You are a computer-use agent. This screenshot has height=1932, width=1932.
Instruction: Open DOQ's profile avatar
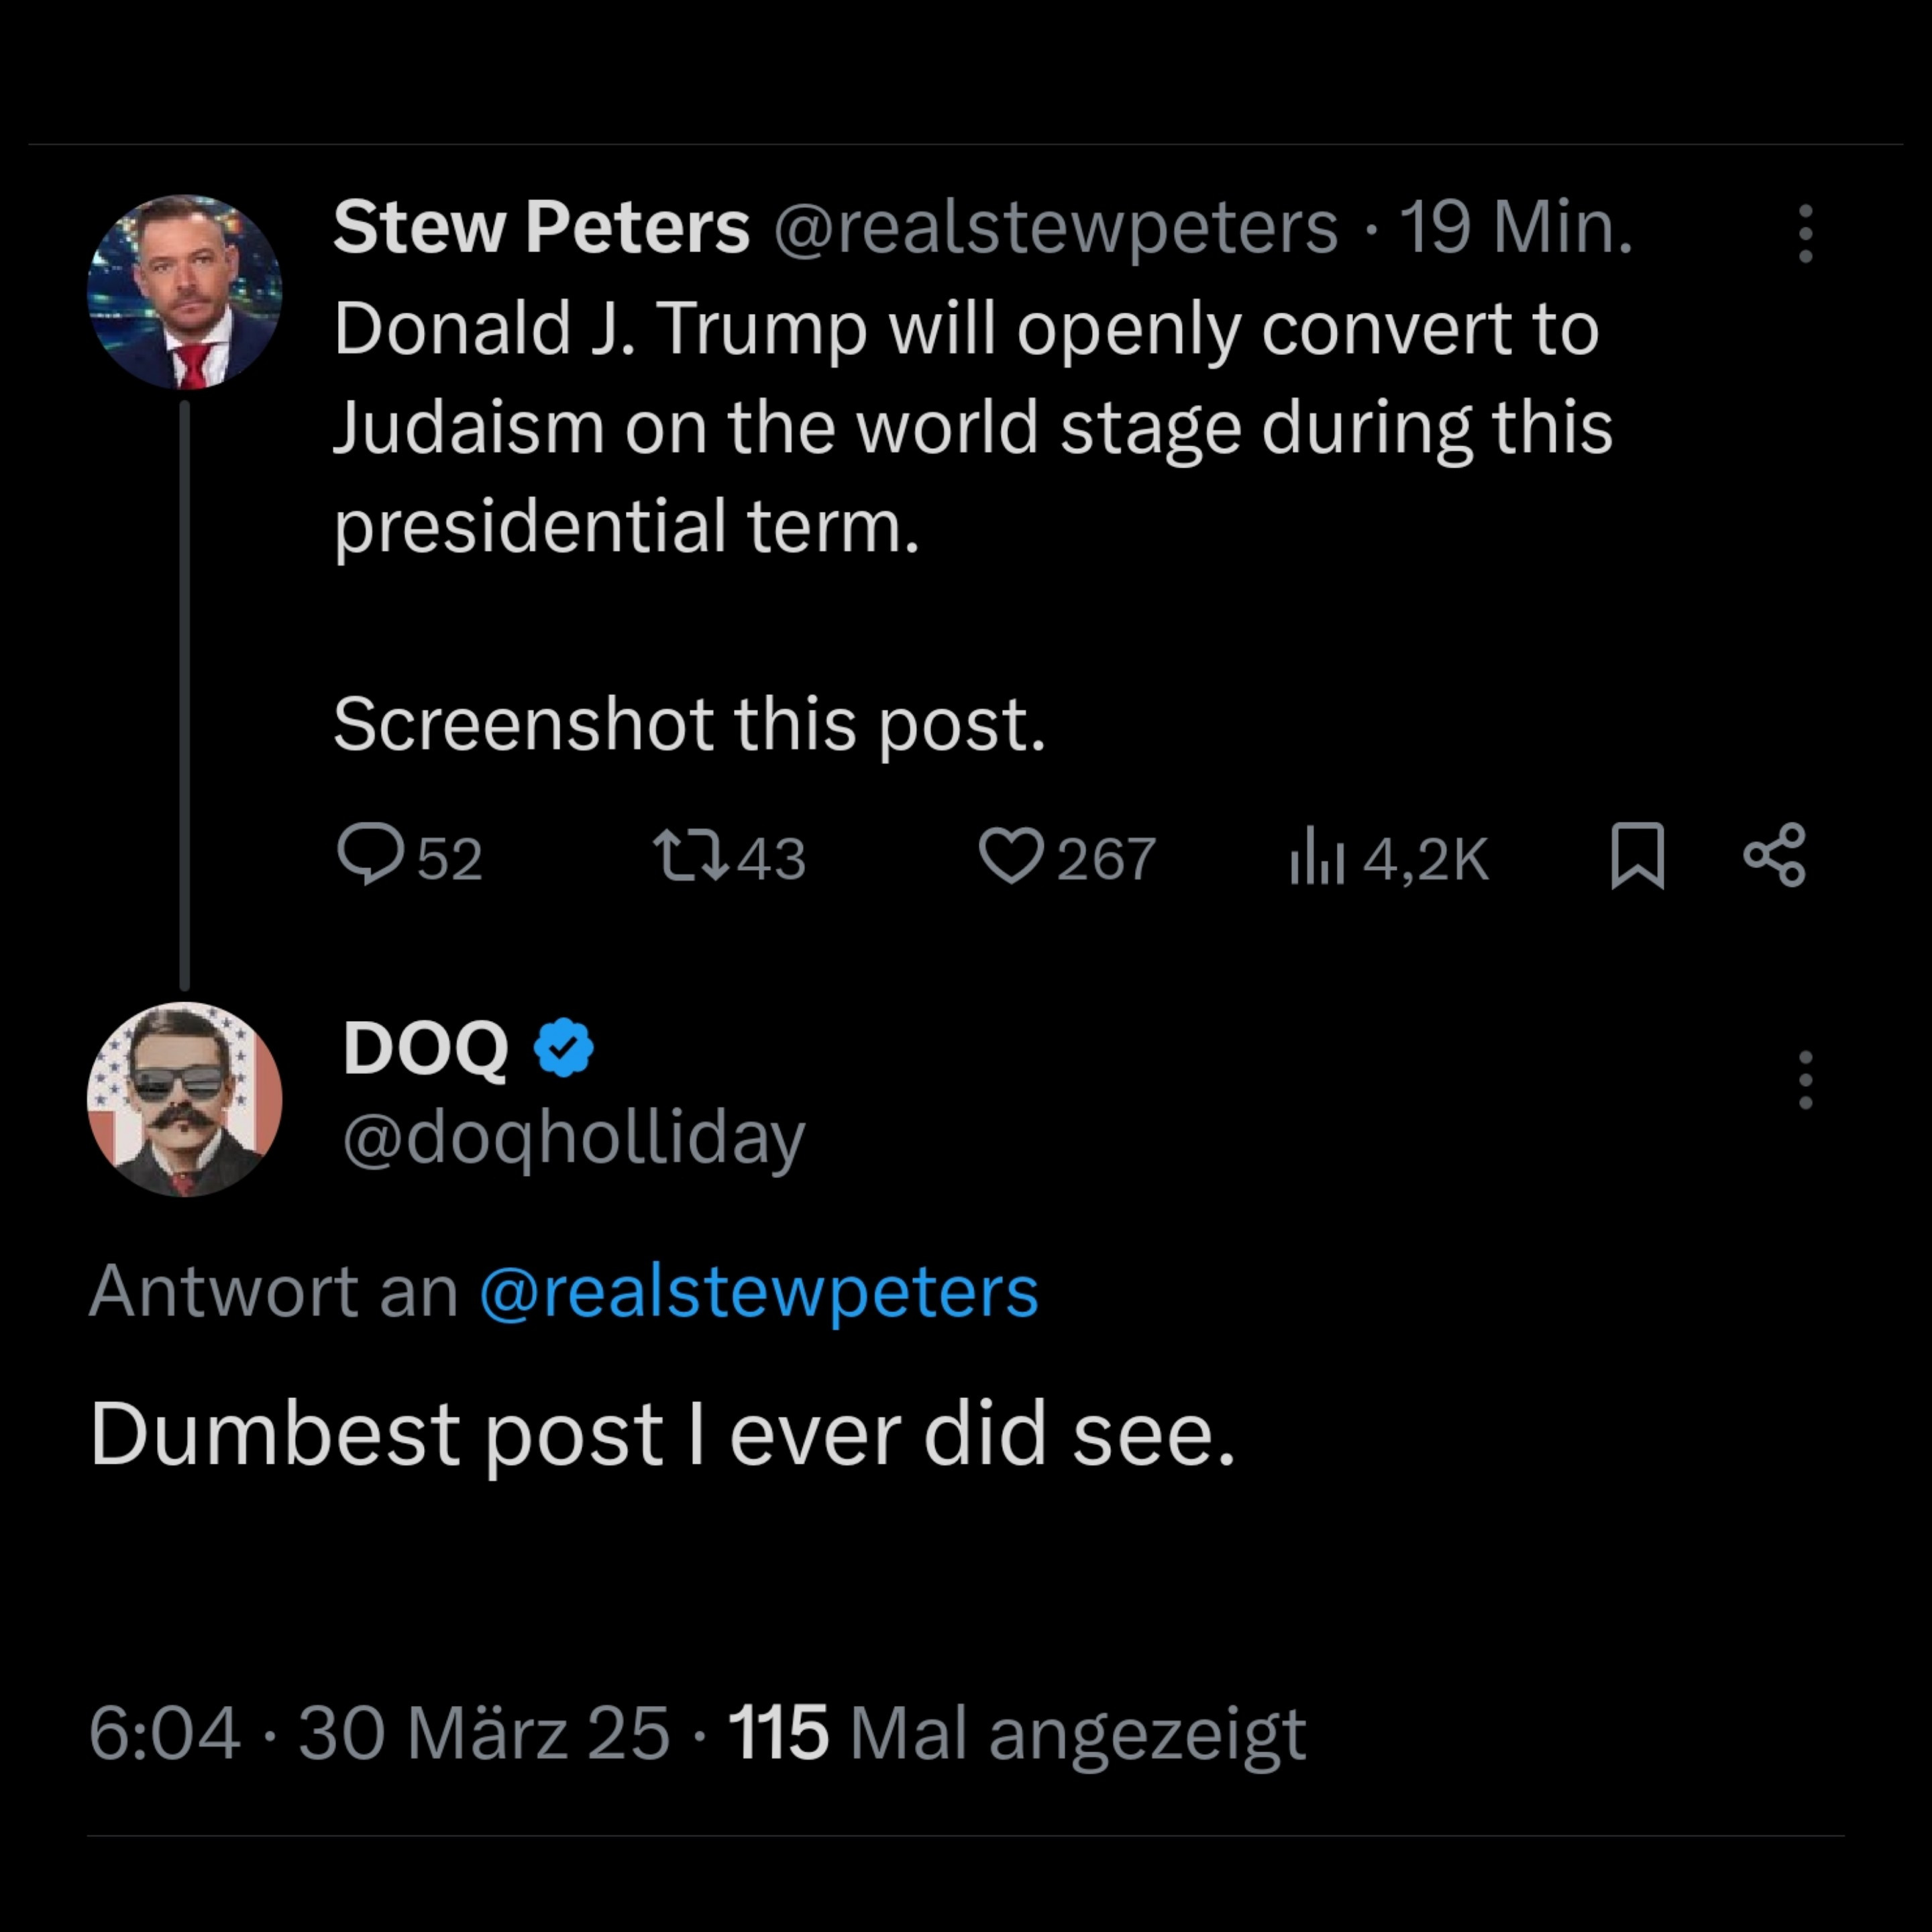(185, 1099)
